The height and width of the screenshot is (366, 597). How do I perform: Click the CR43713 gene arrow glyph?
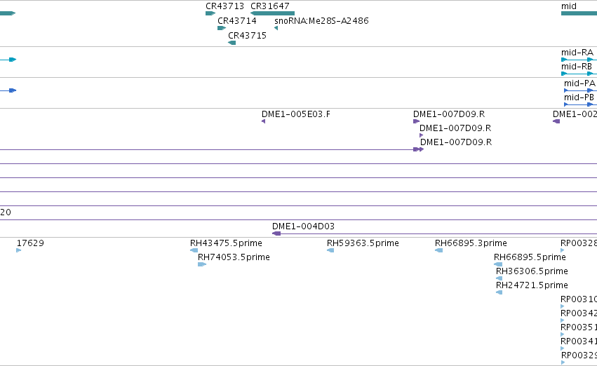[210, 13]
